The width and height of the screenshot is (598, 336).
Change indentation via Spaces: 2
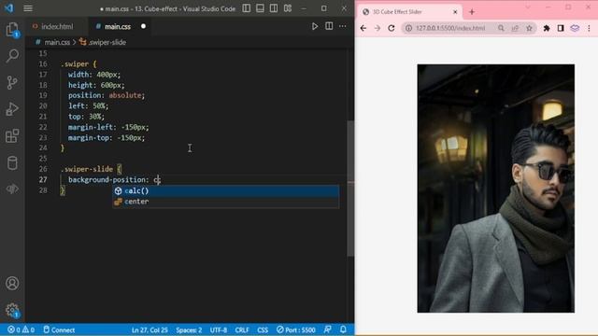coord(189,329)
